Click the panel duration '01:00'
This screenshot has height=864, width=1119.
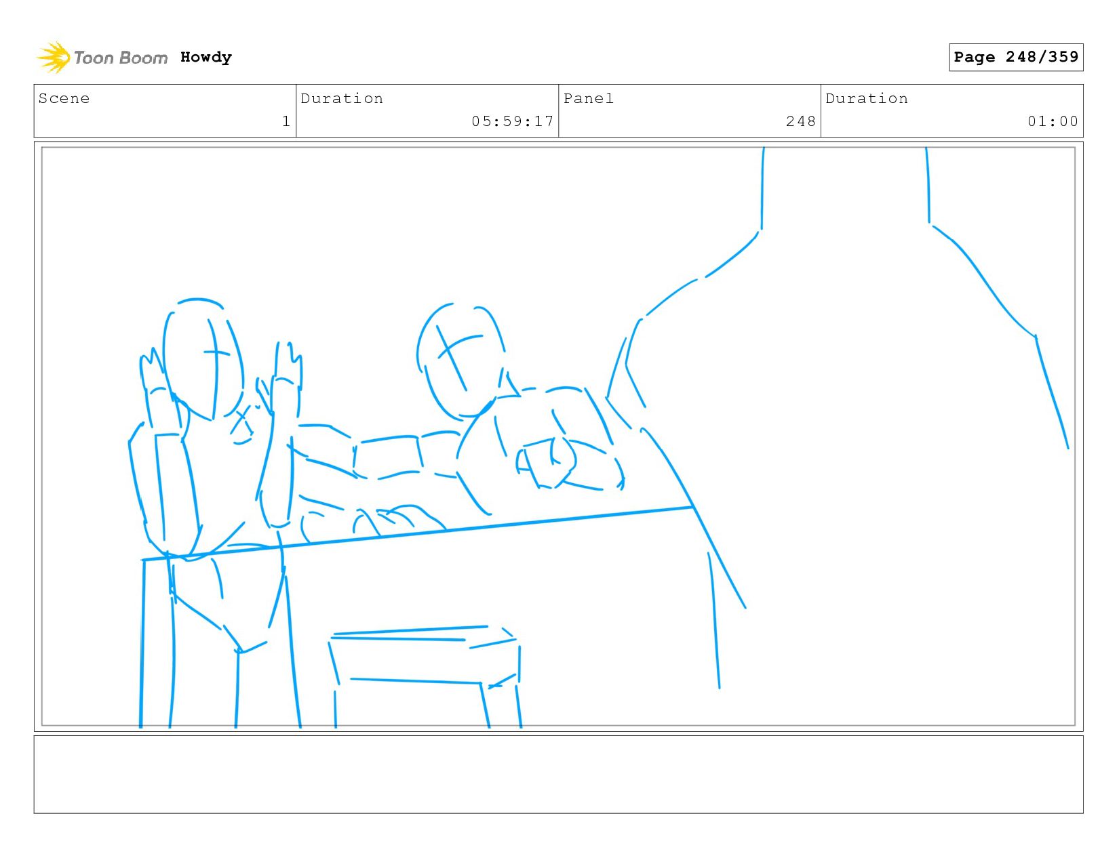(1053, 121)
